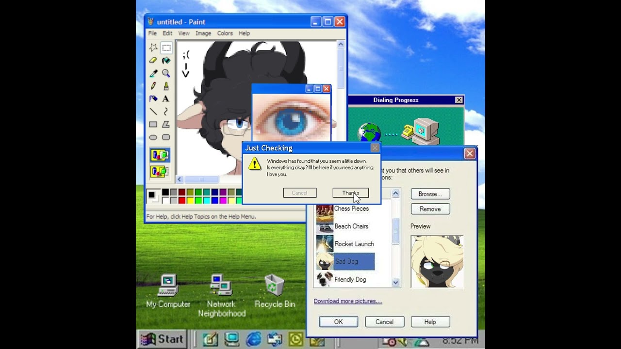Select the transparent selection mode option
621x349 pixels.
[x=160, y=171]
